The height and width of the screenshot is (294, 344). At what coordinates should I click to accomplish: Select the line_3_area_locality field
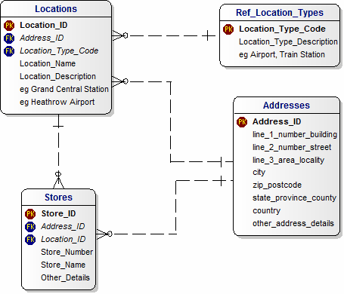288,161
